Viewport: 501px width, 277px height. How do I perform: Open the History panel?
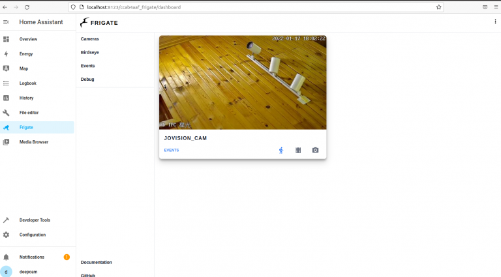point(26,98)
